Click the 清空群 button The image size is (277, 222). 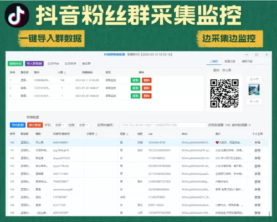click(86, 64)
